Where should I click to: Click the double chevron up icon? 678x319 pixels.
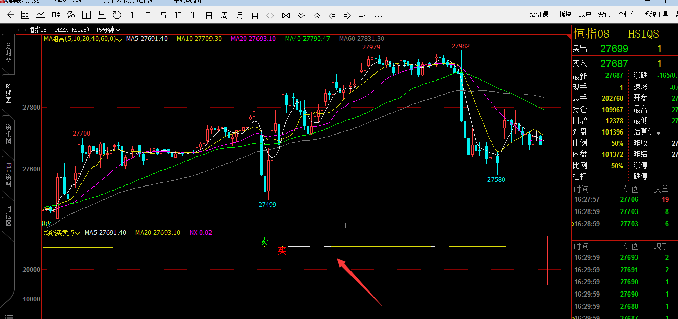317,15
